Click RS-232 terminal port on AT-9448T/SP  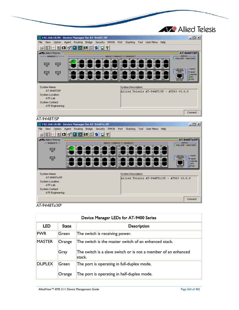coord(180,76)
